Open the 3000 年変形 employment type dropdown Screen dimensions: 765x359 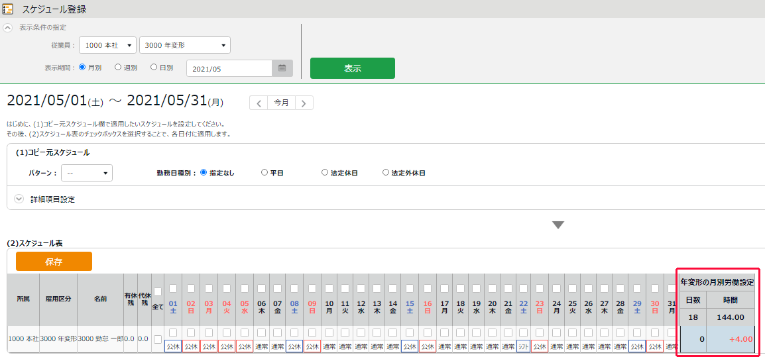point(185,45)
